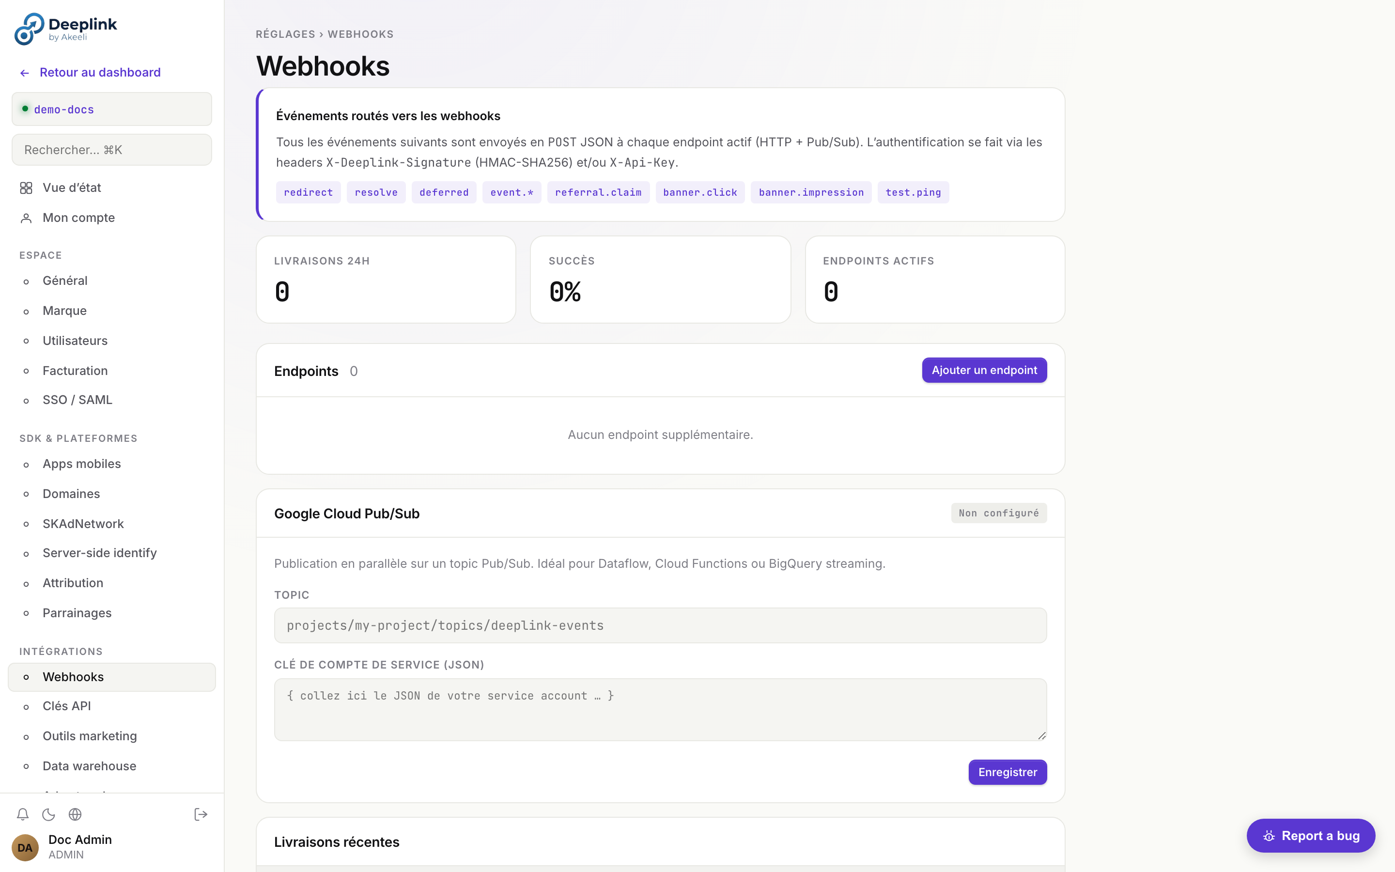Click the back arrow next to Retour au dashboard
1395x872 pixels.
click(x=24, y=73)
